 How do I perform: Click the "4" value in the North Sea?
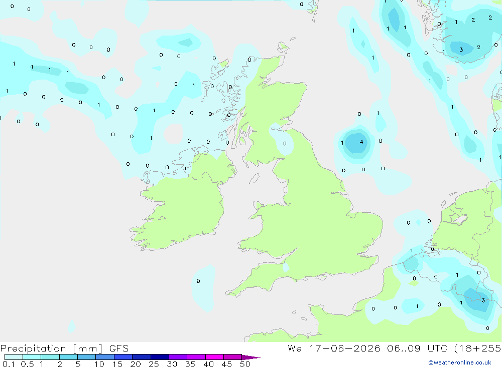(x=361, y=142)
